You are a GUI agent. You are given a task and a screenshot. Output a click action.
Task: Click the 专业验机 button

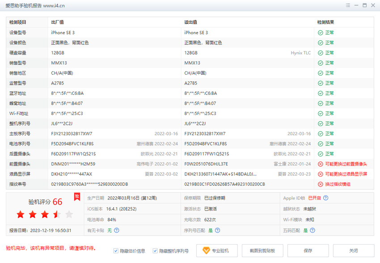tap(217, 250)
